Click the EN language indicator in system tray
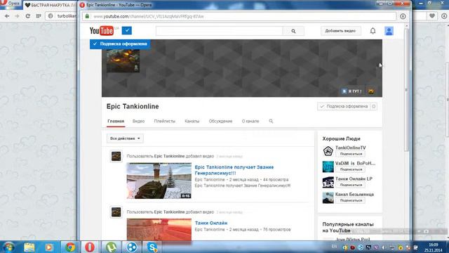Image resolution: width=449 pixels, height=253 pixels. 334,247
